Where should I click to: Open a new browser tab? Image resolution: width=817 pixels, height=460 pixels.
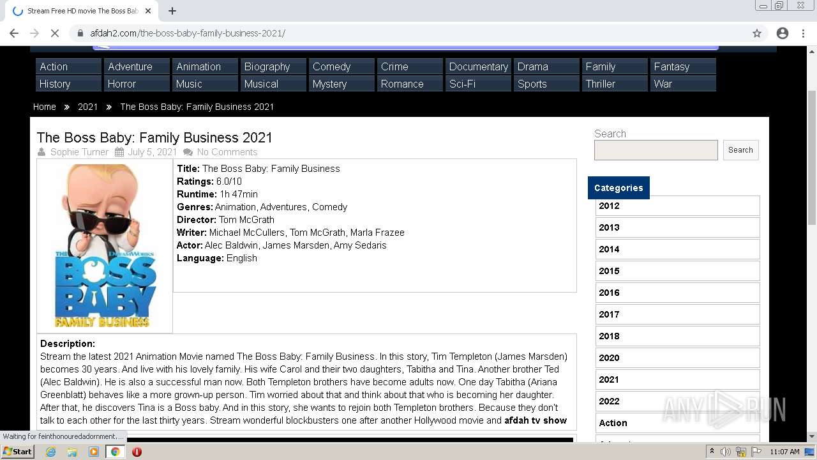[172, 11]
